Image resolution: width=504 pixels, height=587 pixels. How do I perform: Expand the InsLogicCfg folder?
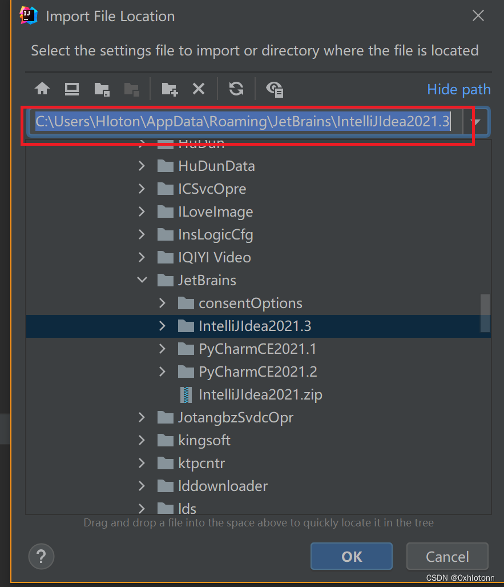point(142,234)
